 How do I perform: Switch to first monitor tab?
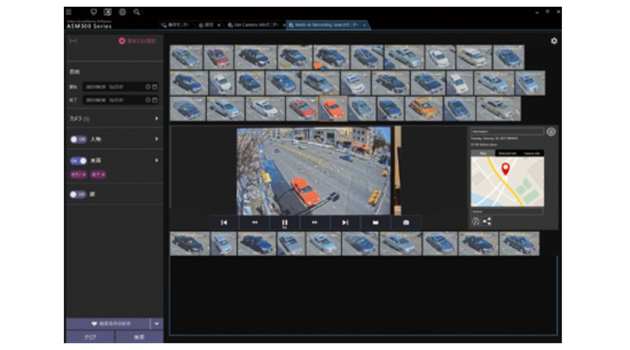[175, 25]
